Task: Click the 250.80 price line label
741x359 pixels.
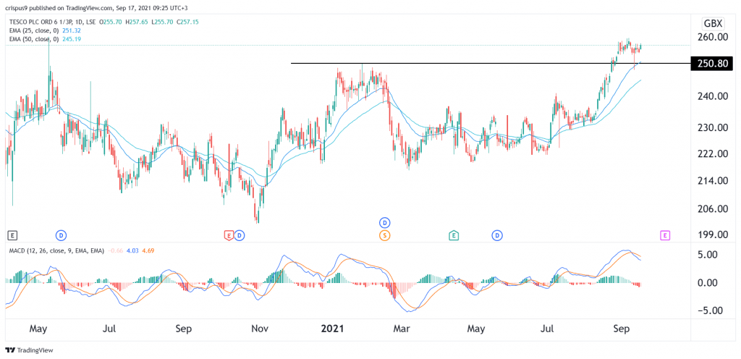Action: pos(713,64)
